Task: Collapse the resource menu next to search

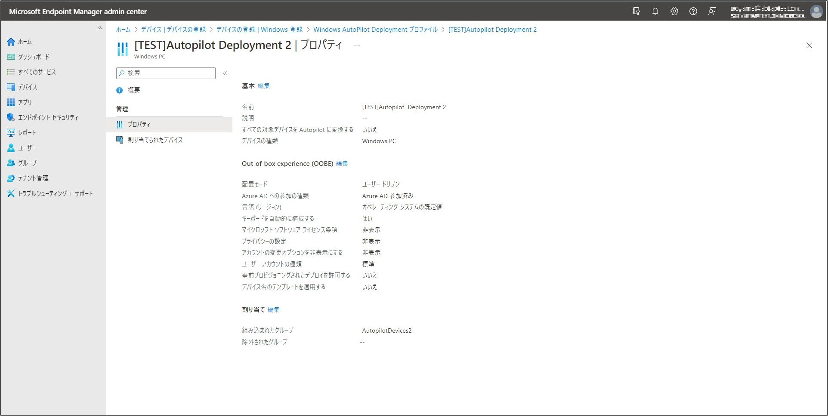Action: click(225, 73)
